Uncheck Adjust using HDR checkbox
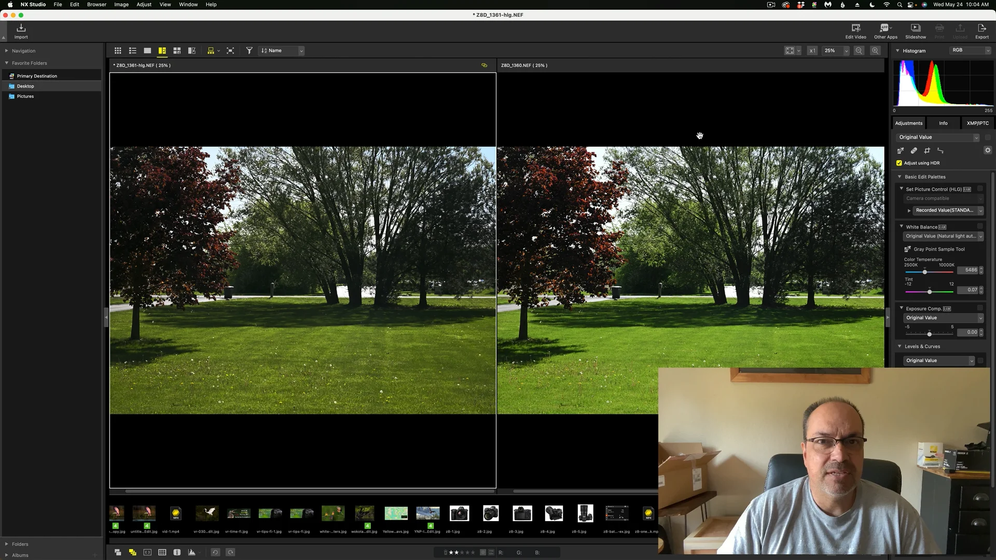This screenshot has height=560, width=996. pyautogui.click(x=900, y=163)
